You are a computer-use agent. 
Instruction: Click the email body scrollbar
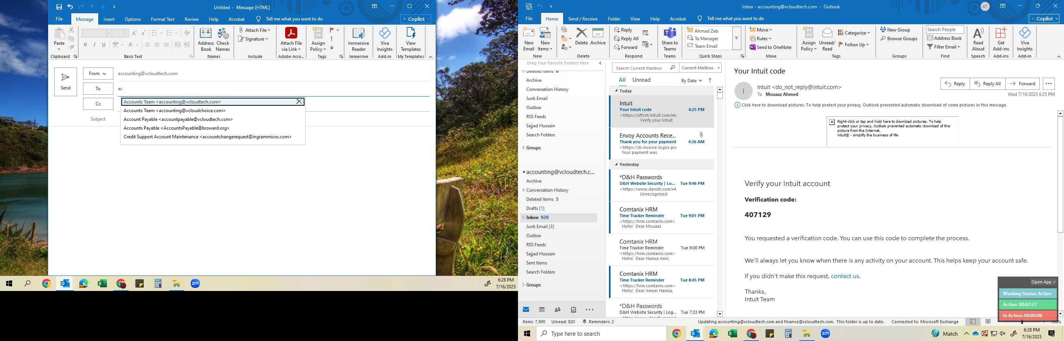1060,174
